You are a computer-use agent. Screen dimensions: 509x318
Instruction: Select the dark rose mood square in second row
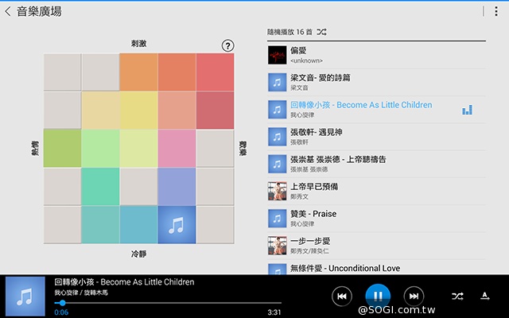pos(215,111)
